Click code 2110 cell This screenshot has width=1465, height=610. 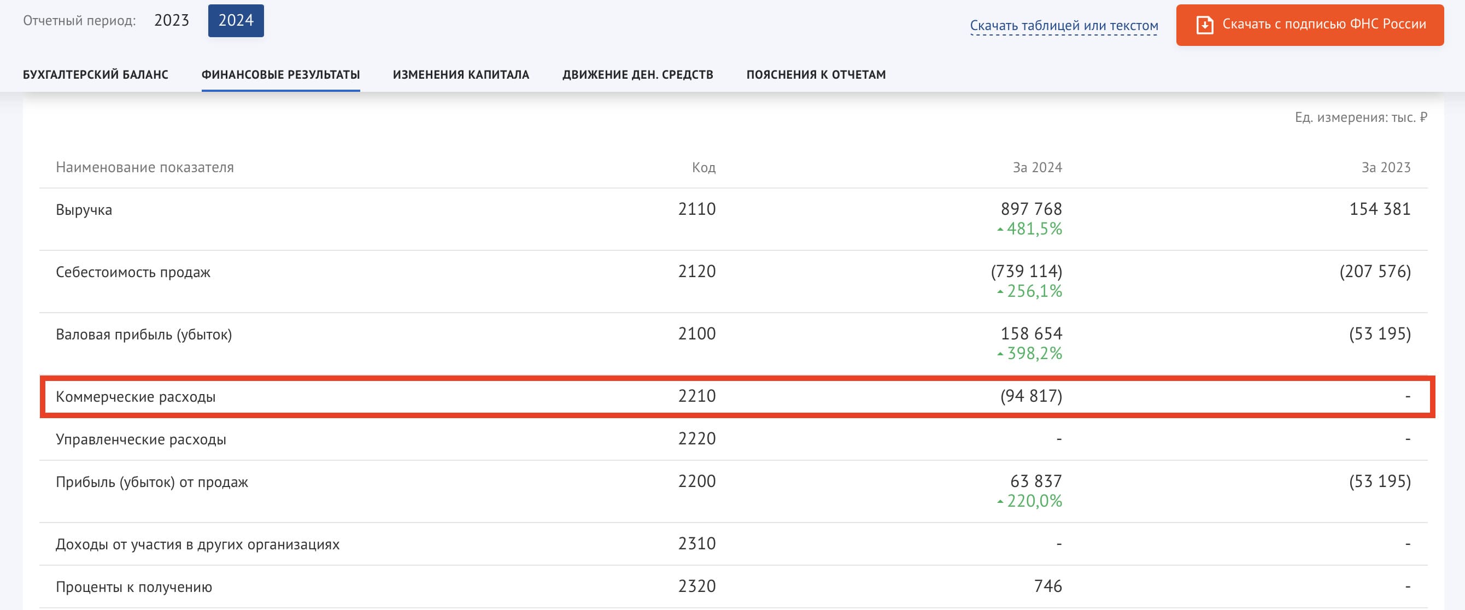696,209
